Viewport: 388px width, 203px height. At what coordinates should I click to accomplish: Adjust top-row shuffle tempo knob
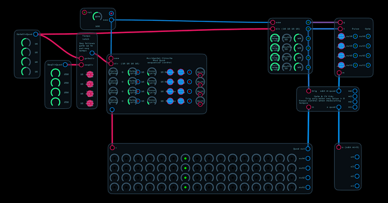[275, 39]
